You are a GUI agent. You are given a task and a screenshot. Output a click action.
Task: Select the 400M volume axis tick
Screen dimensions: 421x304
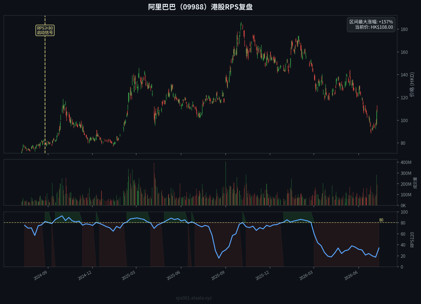[x=406, y=162]
